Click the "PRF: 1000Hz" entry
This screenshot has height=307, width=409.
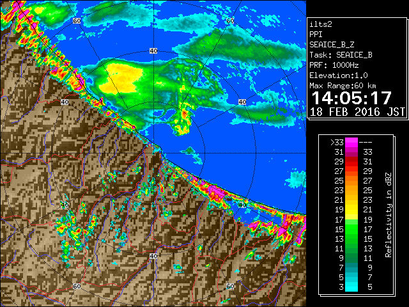[x=334, y=65]
